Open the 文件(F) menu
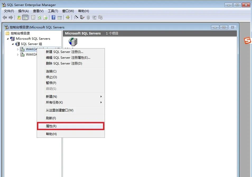The width and height of the screenshot is (252, 177). click(9, 11)
